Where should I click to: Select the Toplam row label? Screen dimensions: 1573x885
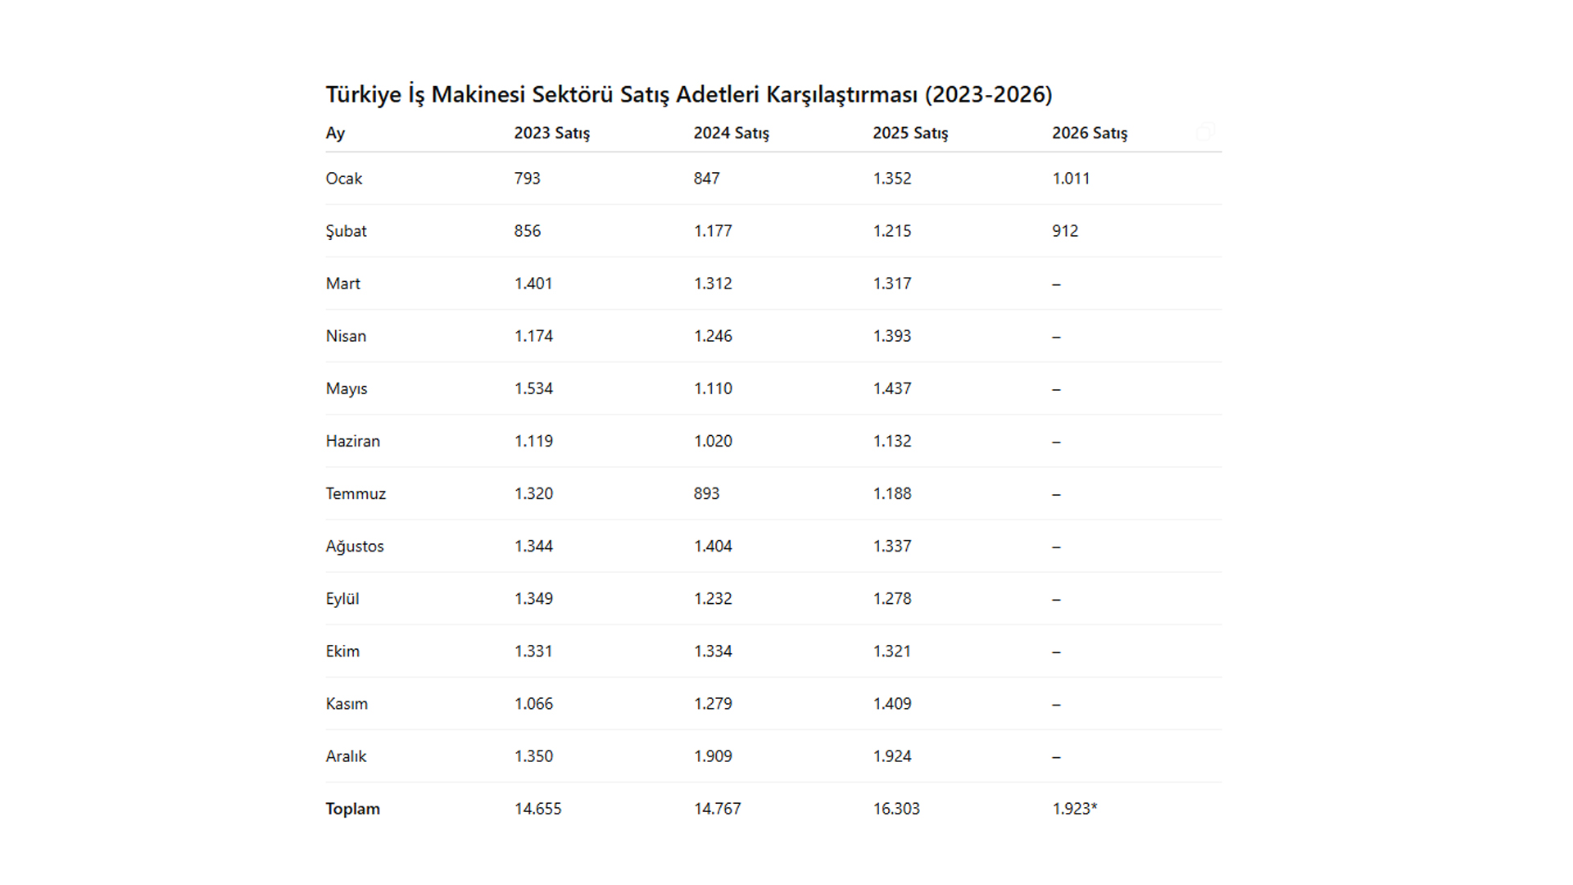pyautogui.click(x=352, y=809)
